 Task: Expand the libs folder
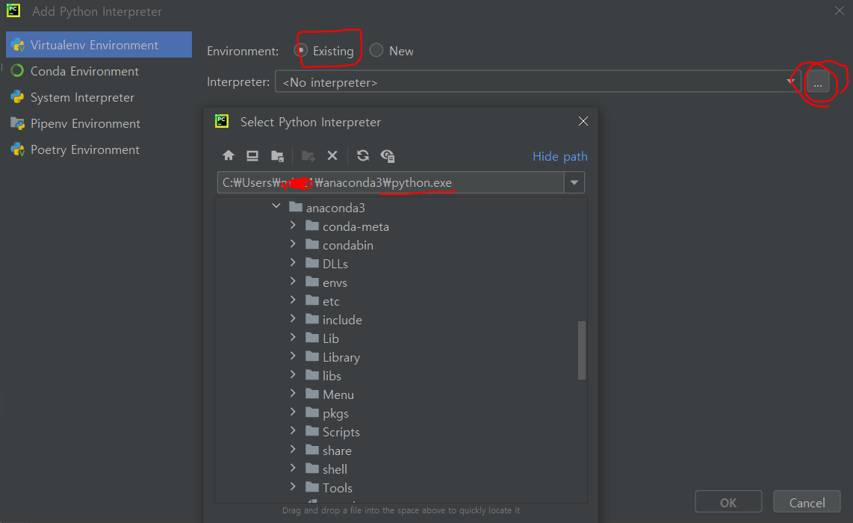click(x=293, y=374)
